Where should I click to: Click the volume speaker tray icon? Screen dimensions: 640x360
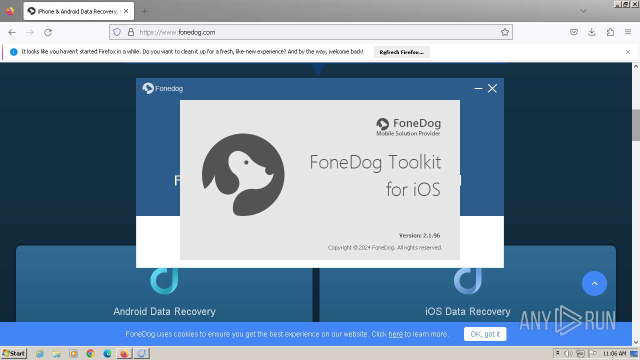tap(568, 353)
